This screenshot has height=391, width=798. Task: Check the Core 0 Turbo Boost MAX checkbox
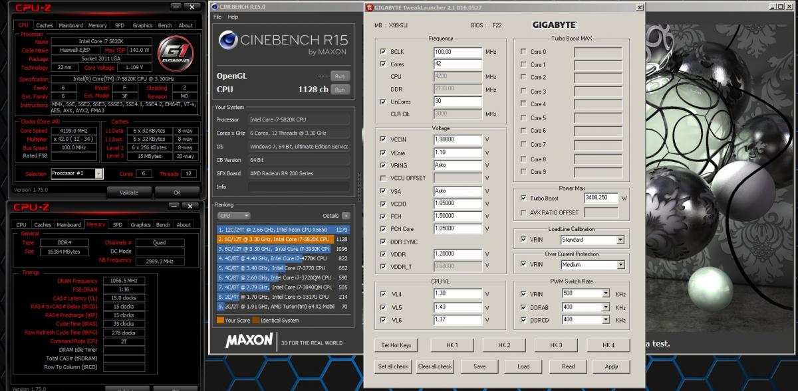(523, 52)
